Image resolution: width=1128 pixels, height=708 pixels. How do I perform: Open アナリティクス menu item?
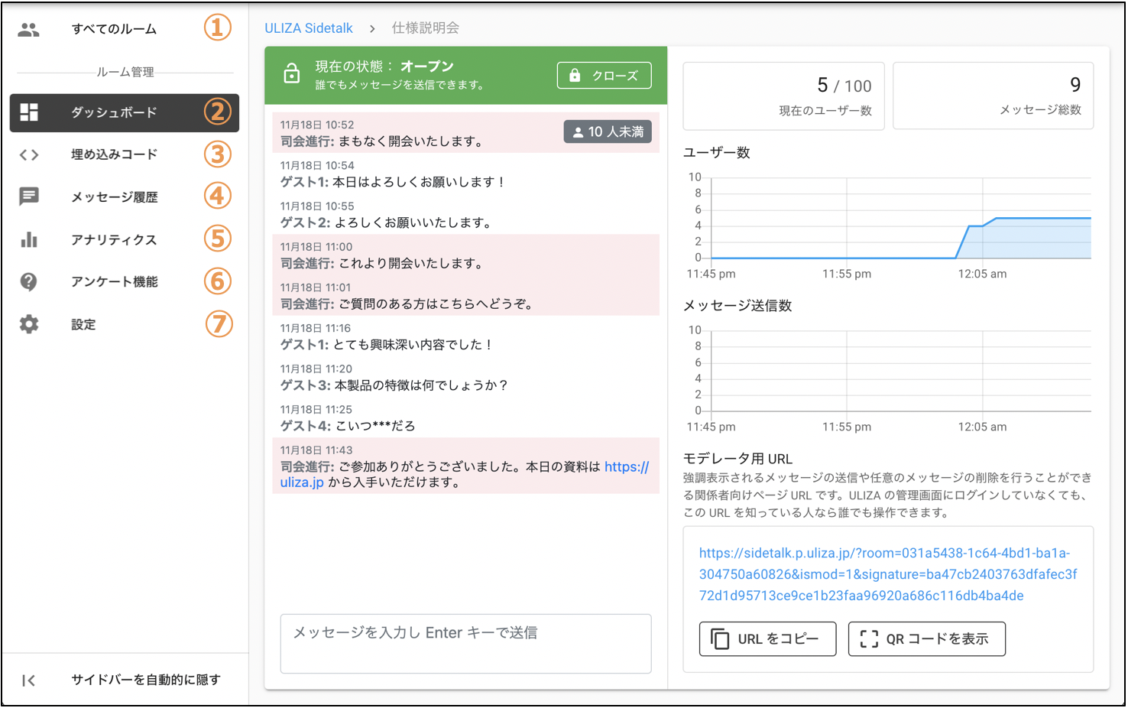coord(125,240)
